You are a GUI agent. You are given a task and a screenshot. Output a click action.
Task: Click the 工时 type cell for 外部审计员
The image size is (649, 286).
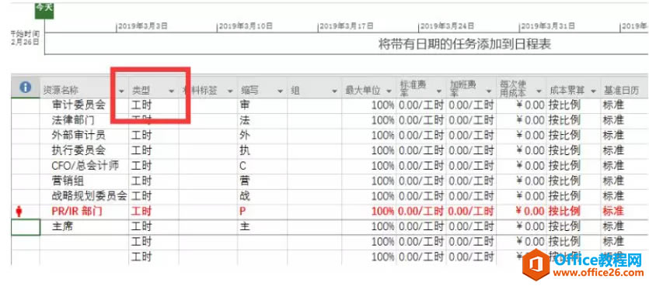154,136
